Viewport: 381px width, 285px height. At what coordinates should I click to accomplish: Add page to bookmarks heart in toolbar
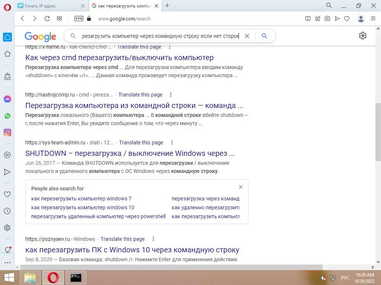(347, 19)
